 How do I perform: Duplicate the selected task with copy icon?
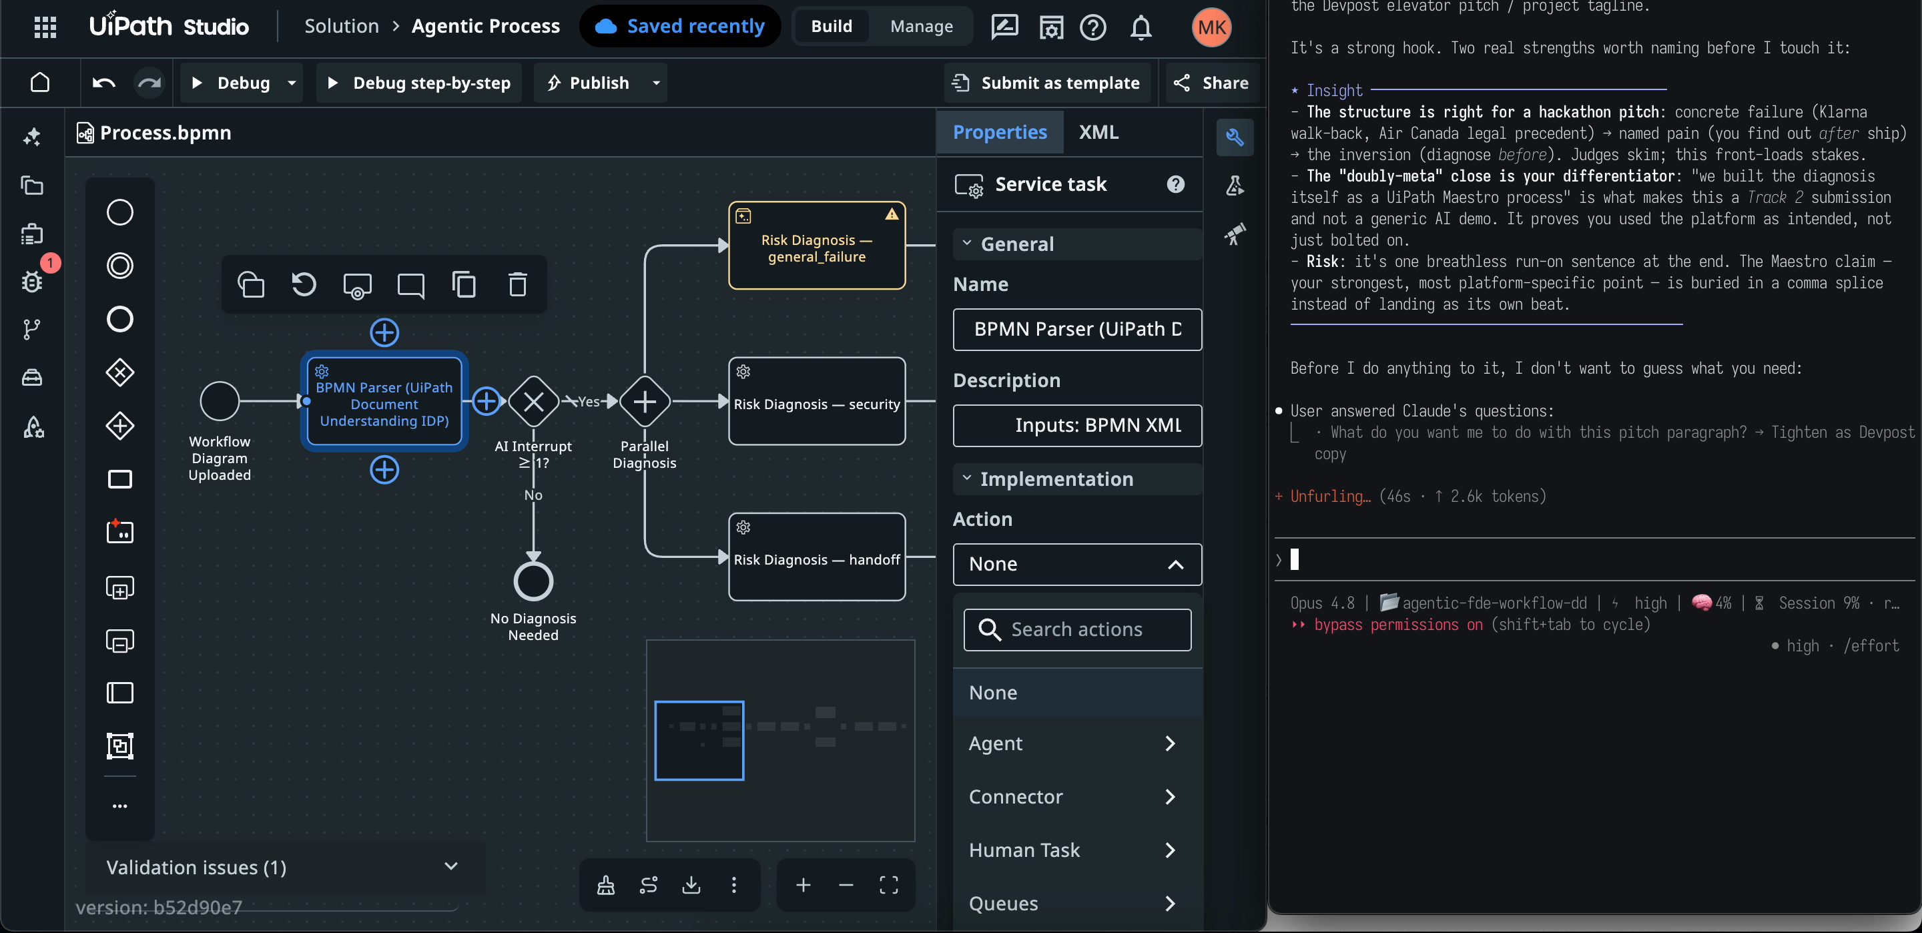tap(463, 284)
